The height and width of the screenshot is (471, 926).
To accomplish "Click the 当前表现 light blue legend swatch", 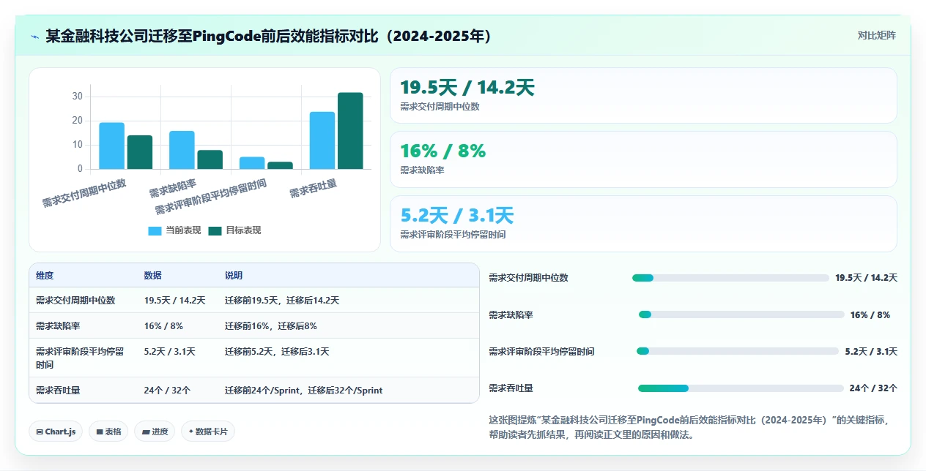I will [155, 230].
